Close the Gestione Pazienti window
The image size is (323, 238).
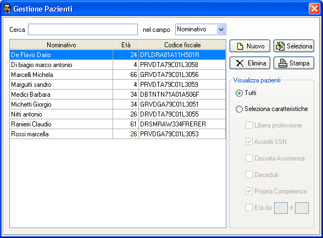pyautogui.click(x=314, y=9)
